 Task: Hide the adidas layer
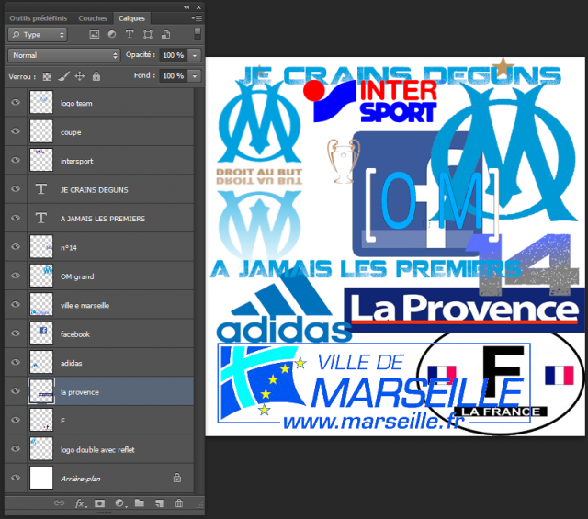[16, 362]
